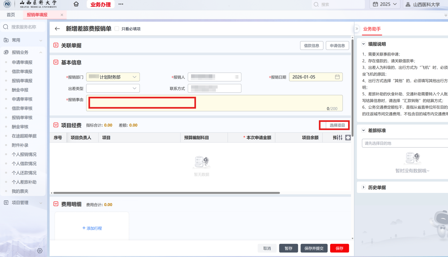Click the home icon in top bar

[x=76, y=4]
